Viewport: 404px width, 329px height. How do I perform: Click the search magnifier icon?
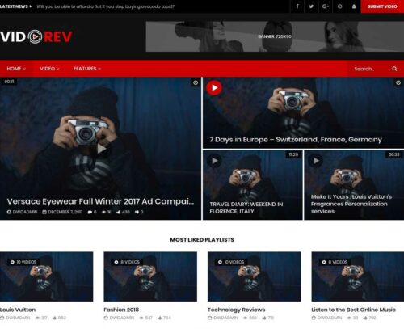coord(394,69)
